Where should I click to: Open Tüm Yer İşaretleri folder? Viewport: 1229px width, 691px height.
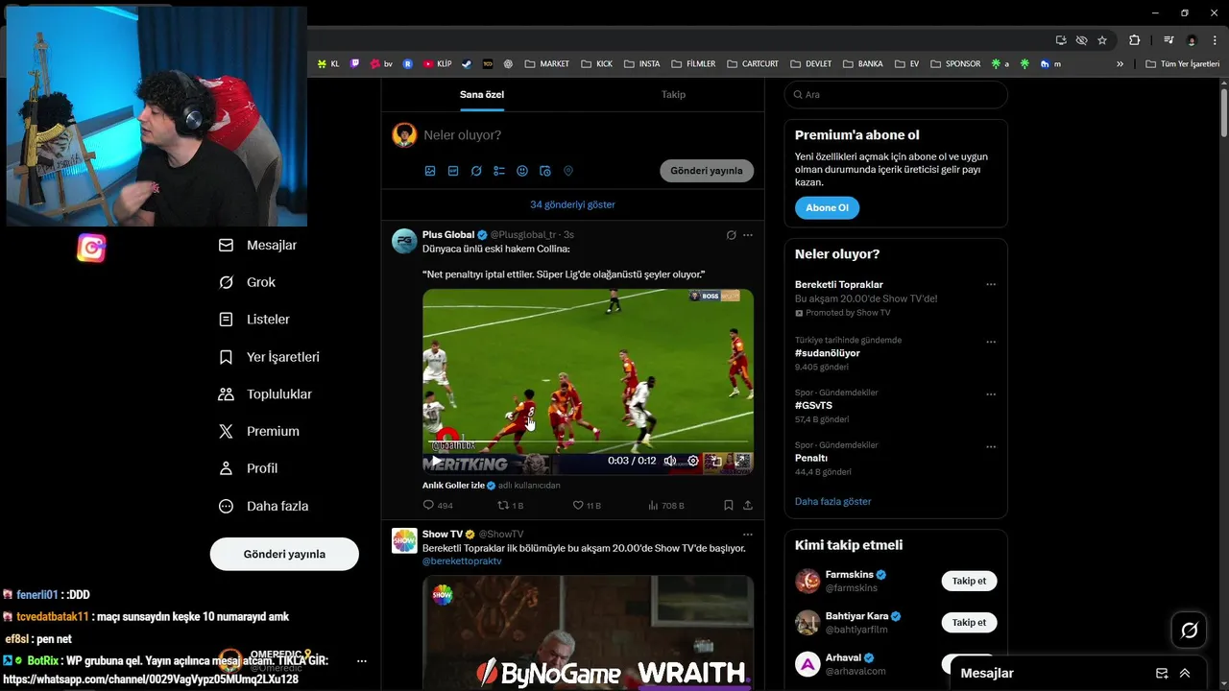(x=1182, y=64)
